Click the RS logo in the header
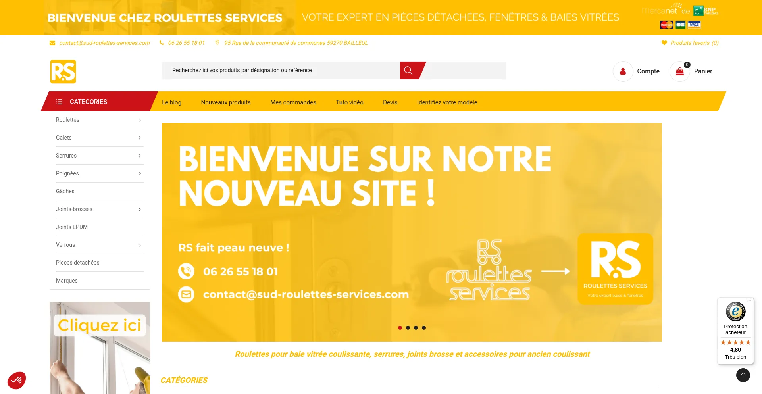Screen dimensions: 762x394 pyautogui.click(x=63, y=71)
